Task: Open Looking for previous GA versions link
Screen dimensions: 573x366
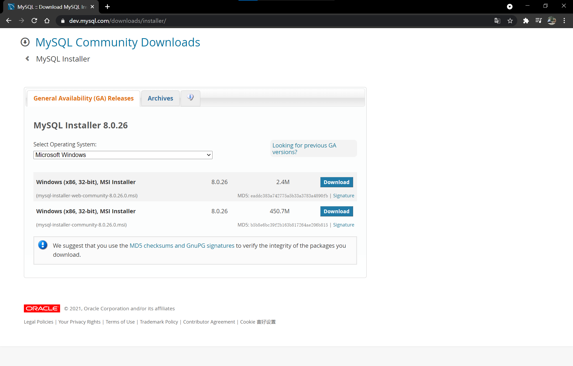Action: [304, 149]
